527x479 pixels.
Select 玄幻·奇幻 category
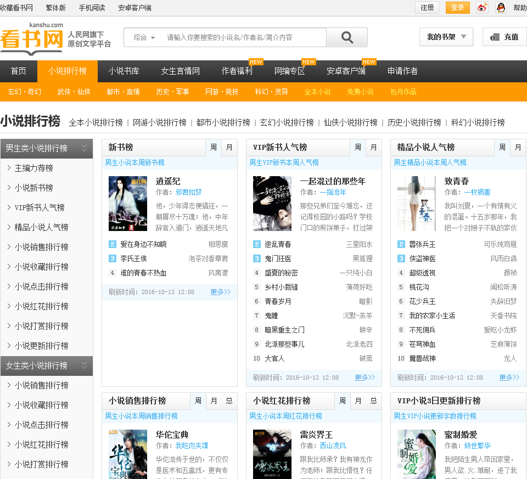pyautogui.click(x=25, y=92)
